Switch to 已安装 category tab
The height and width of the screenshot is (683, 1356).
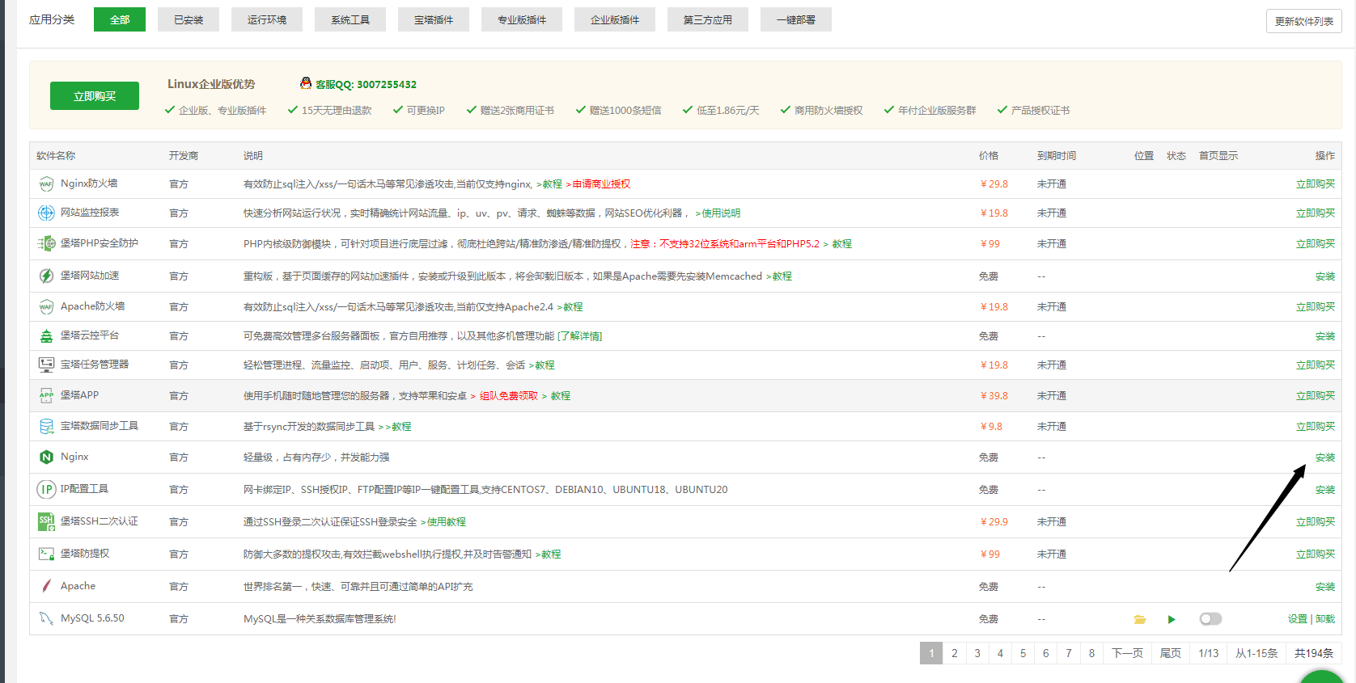coord(189,19)
